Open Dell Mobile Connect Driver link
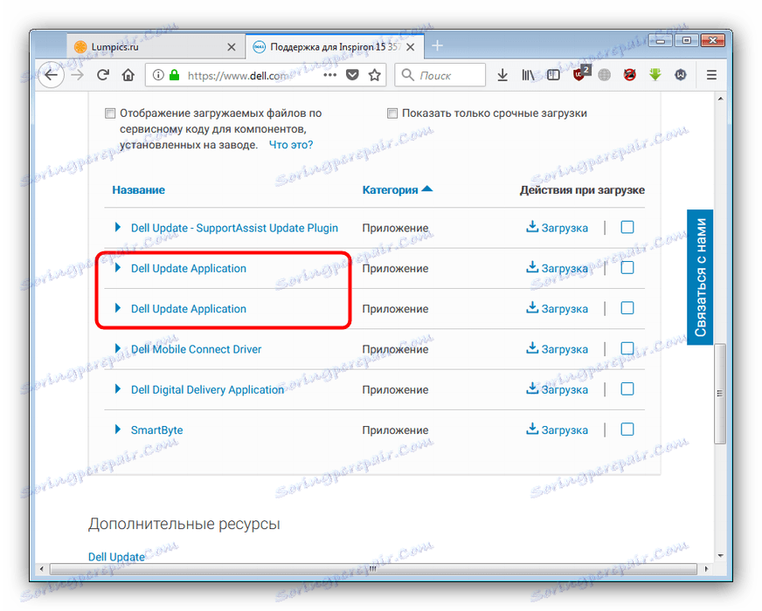The height and width of the screenshot is (611, 762). [x=197, y=349]
